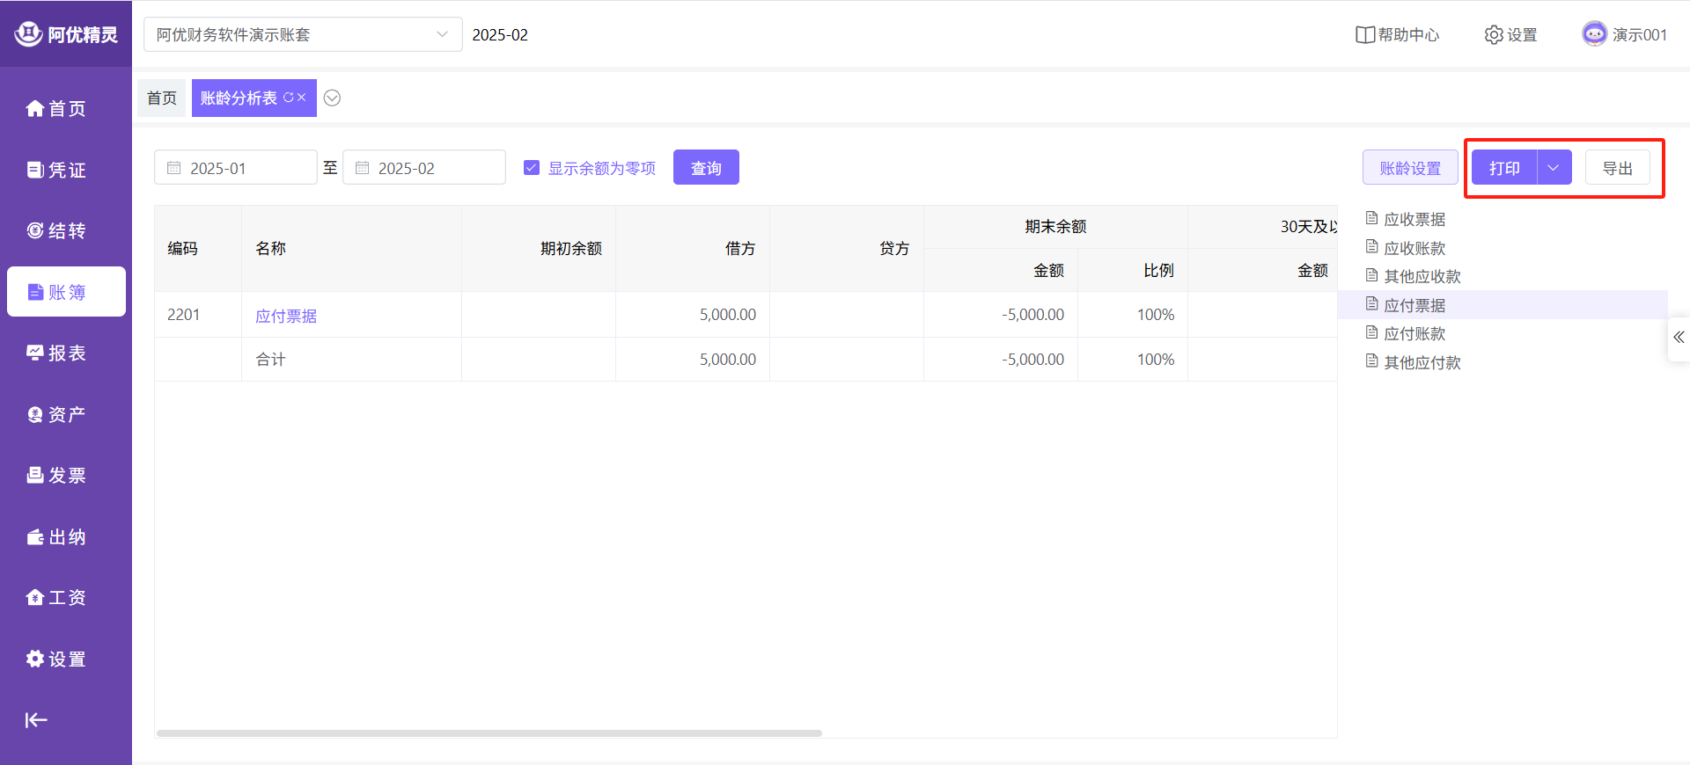Image resolution: width=1690 pixels, height=765 pixels.
Task: Collapse the left sidebar navigation
Action: pyautogui.click(x=36, y=720)
